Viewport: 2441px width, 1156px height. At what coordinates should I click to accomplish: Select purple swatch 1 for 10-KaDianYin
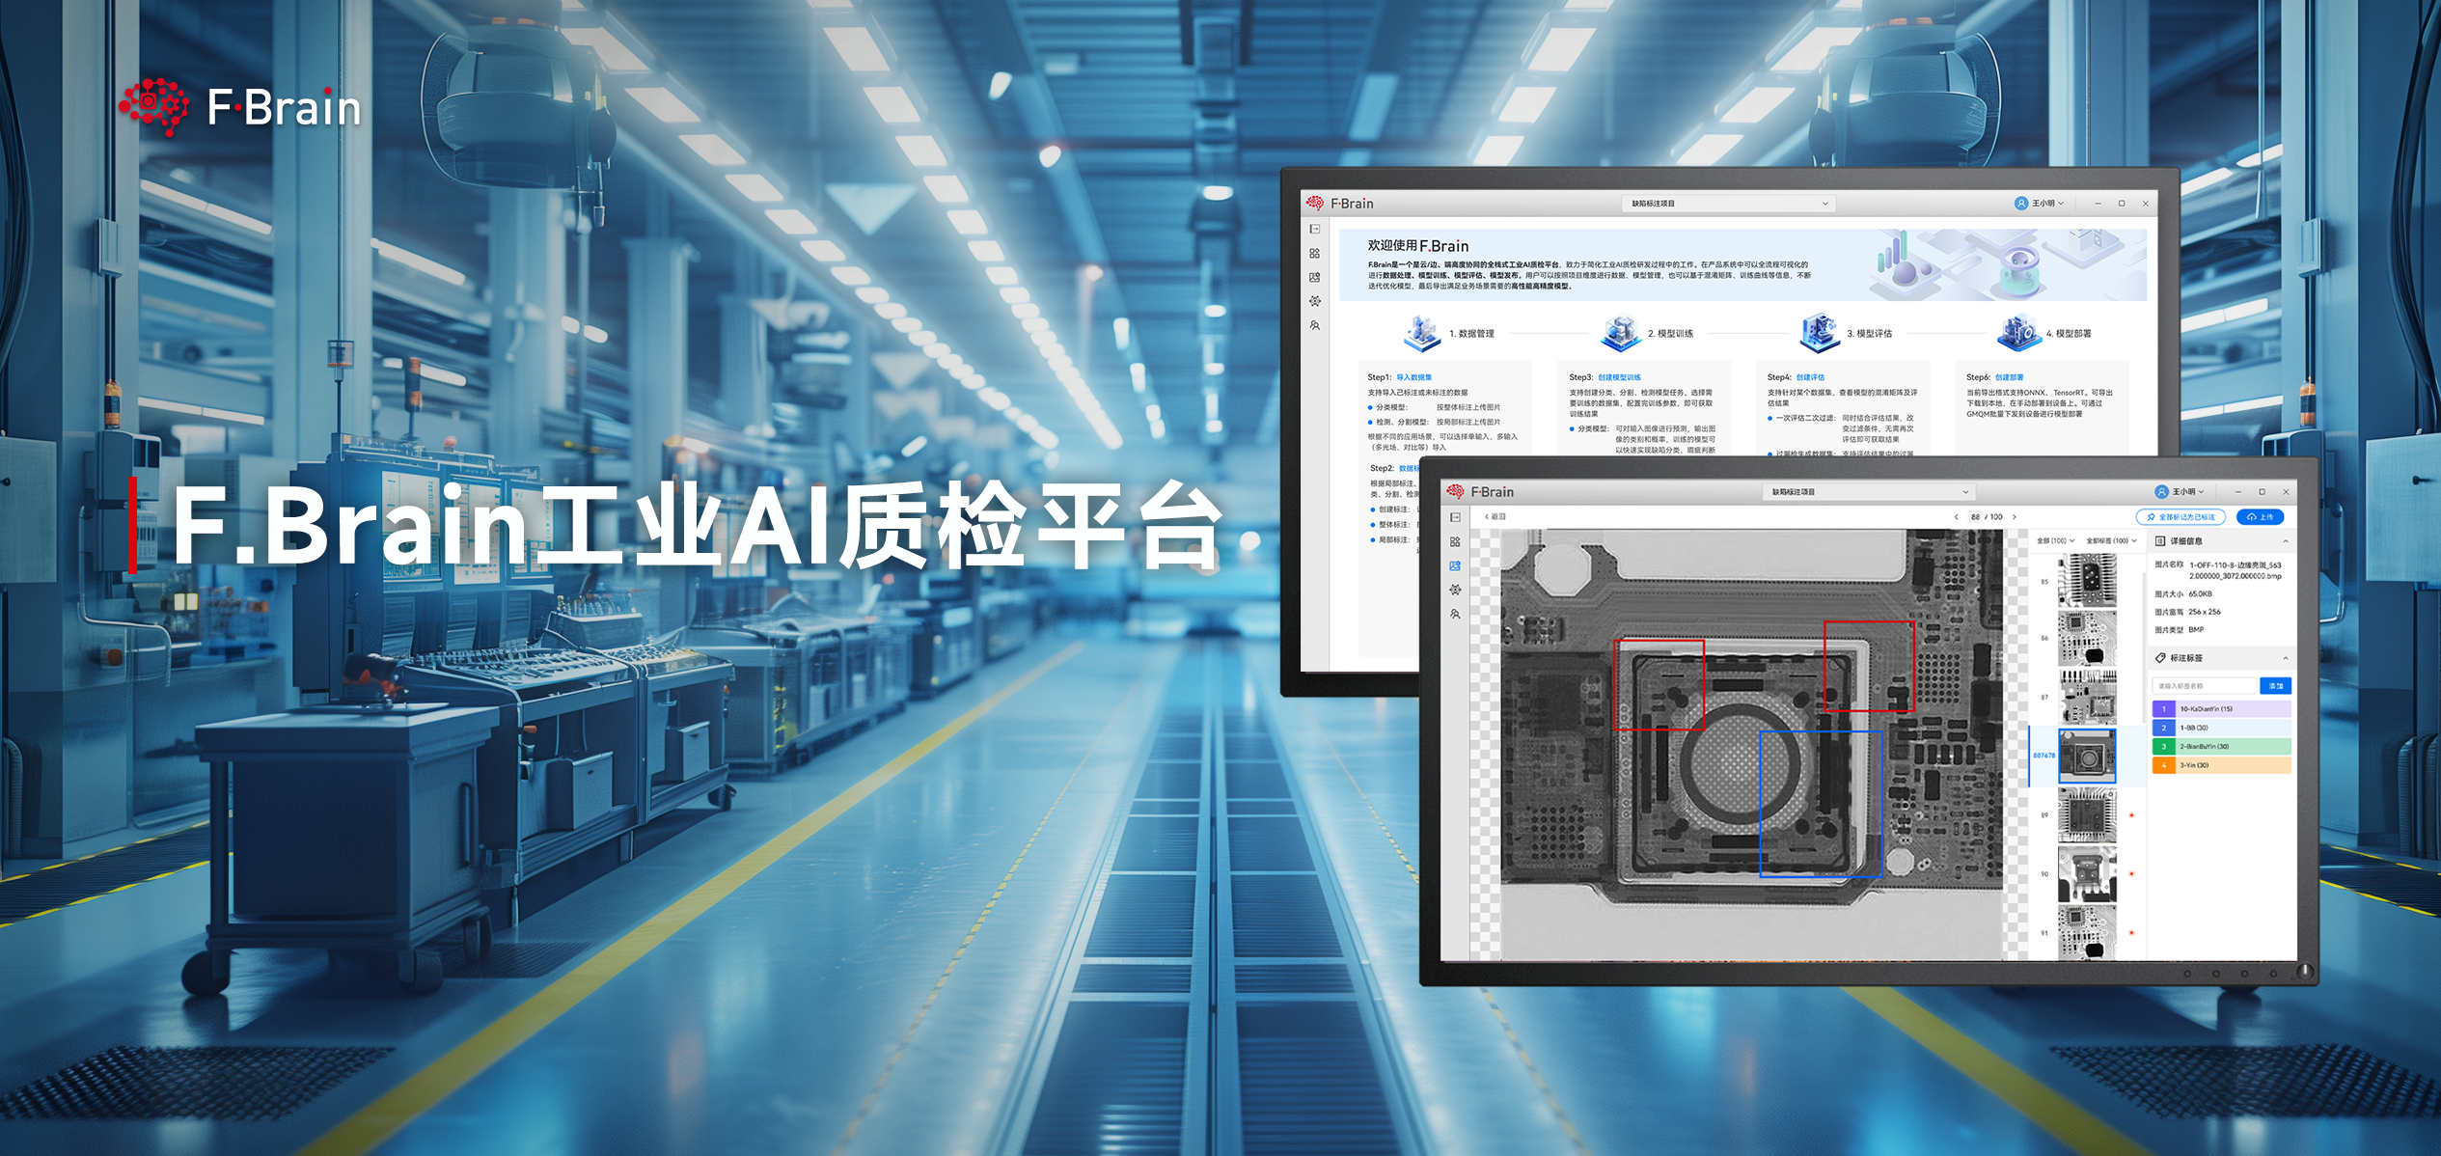tap(2163, 709)
